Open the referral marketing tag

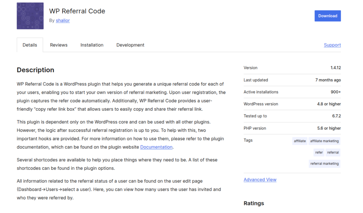coord(324,164)
